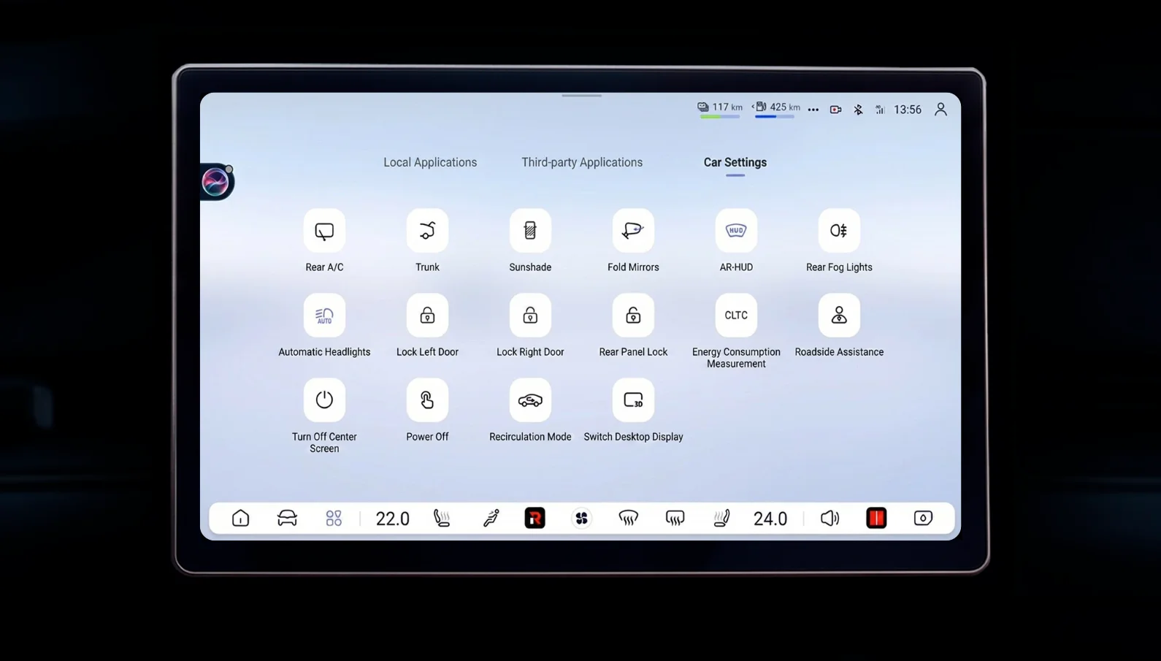Toggle passenger seat heating in dock
1161x661 pixels.
tap(721, 519)
